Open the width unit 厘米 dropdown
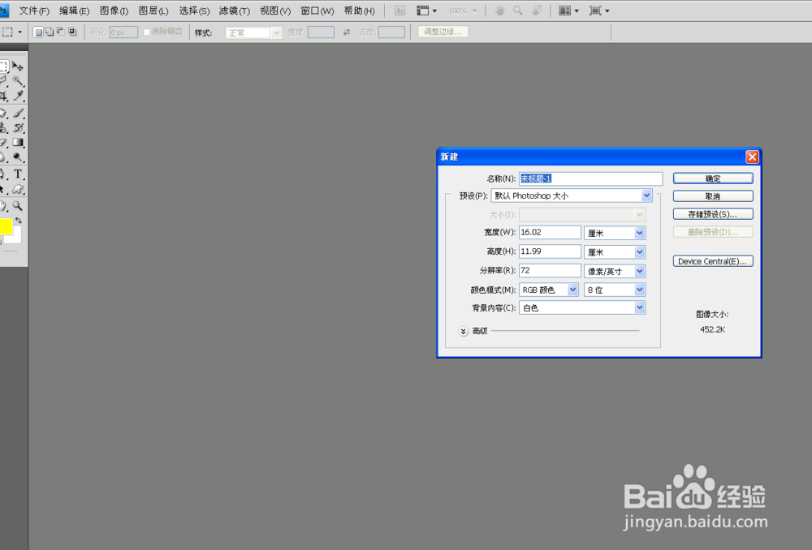 click(x=615, y=233)
